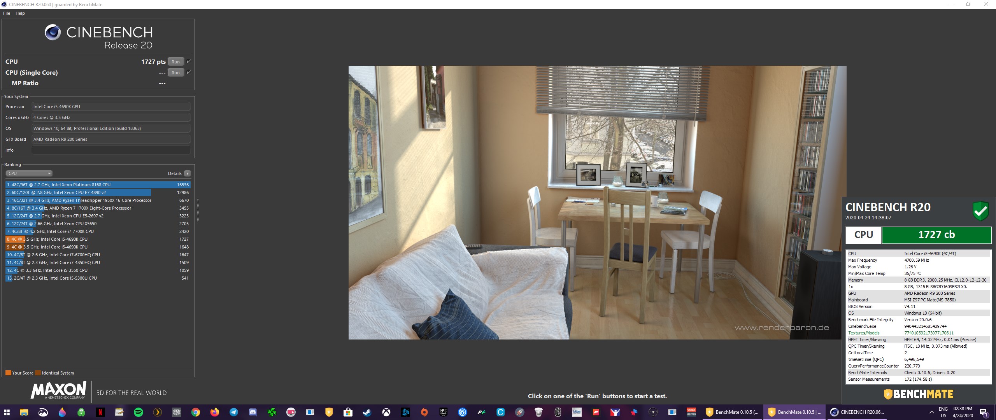Select the OS field showing Windows 10
The width and height of the screenshot is (996, 420).
(111, 128)
